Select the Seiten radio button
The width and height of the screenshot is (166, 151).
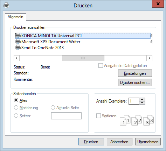16,116
